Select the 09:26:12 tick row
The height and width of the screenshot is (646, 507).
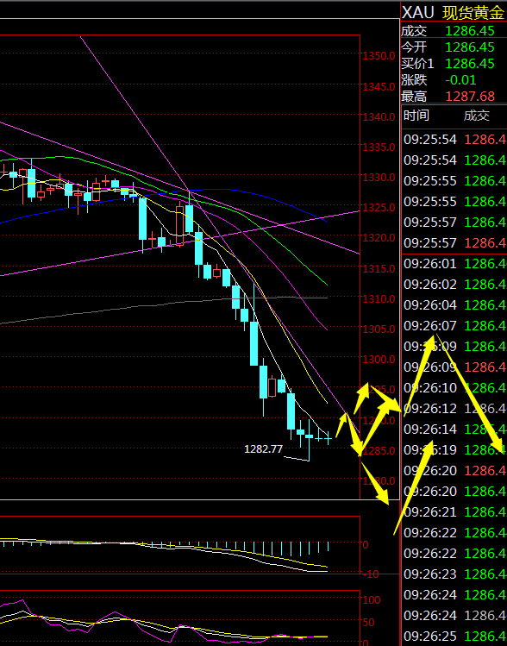454,408
